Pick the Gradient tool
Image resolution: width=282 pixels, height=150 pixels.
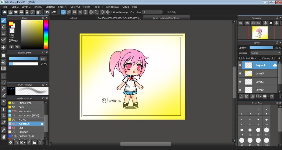[x=3, y=68]
